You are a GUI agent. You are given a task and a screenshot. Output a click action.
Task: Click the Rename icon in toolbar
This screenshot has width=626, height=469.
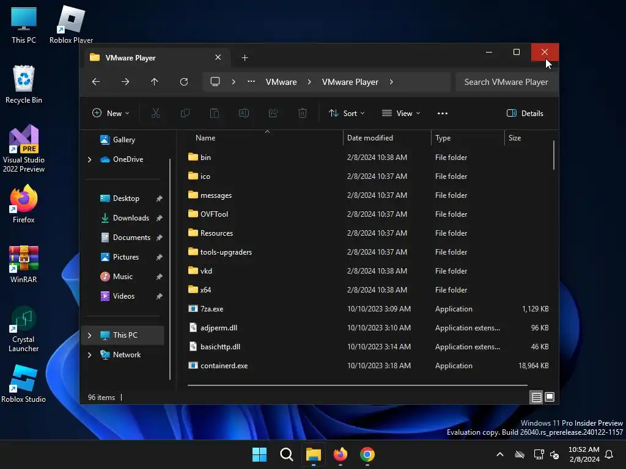pos(243,113)
